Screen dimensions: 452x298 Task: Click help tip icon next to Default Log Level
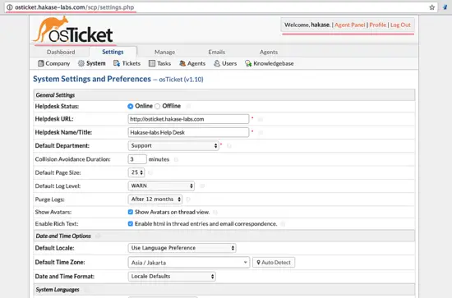tap(202, 186)
